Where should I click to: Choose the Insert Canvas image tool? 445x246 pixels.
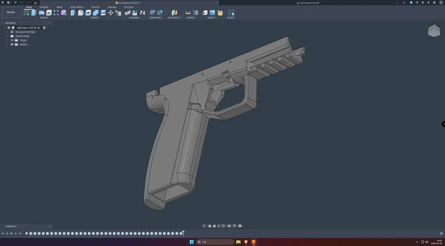pos(212,13)
